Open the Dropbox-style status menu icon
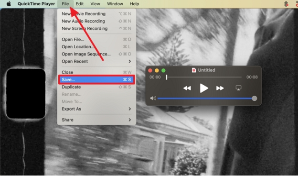This screenshot has height=176, width=298. point(286,4)
